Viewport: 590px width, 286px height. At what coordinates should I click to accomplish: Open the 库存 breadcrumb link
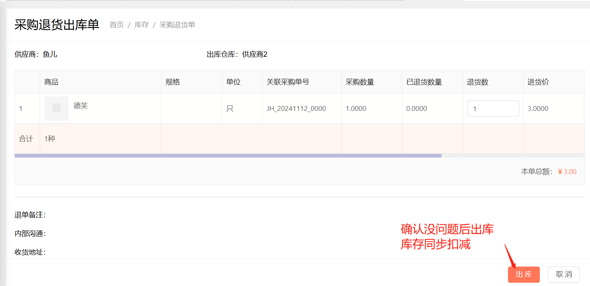point(142,25)
